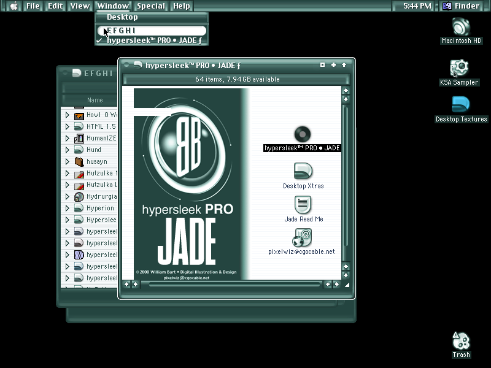This screenshot has width=491, height=368.
Task: Click the Trash icon
Action: pos(461,340)
